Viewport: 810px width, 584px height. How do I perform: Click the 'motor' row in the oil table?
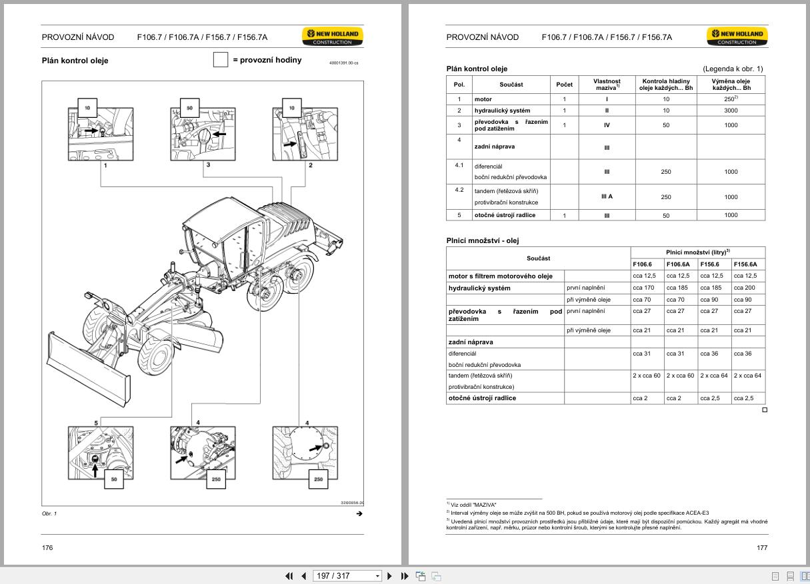pyautogui.click(x=605, y=99)
